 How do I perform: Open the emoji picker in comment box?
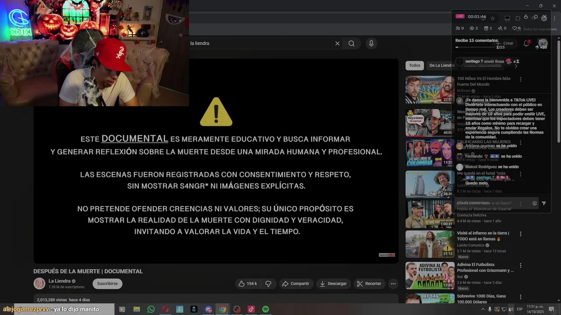[534, 203]
